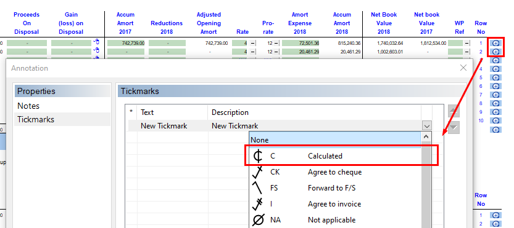Click tickmark list scrollbar up arrow
The height and width of the screenshot is (228, 514).
(426, 137)
